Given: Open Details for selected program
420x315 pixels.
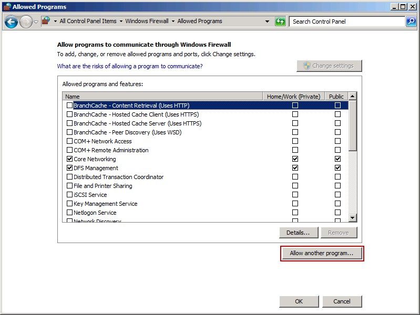Looking at the screenshot, I should (x=299, y=233).
